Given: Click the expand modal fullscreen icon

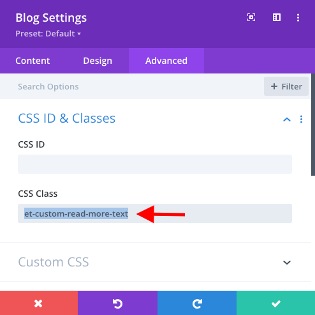Looking at the screenshot, I should point(251,17).
